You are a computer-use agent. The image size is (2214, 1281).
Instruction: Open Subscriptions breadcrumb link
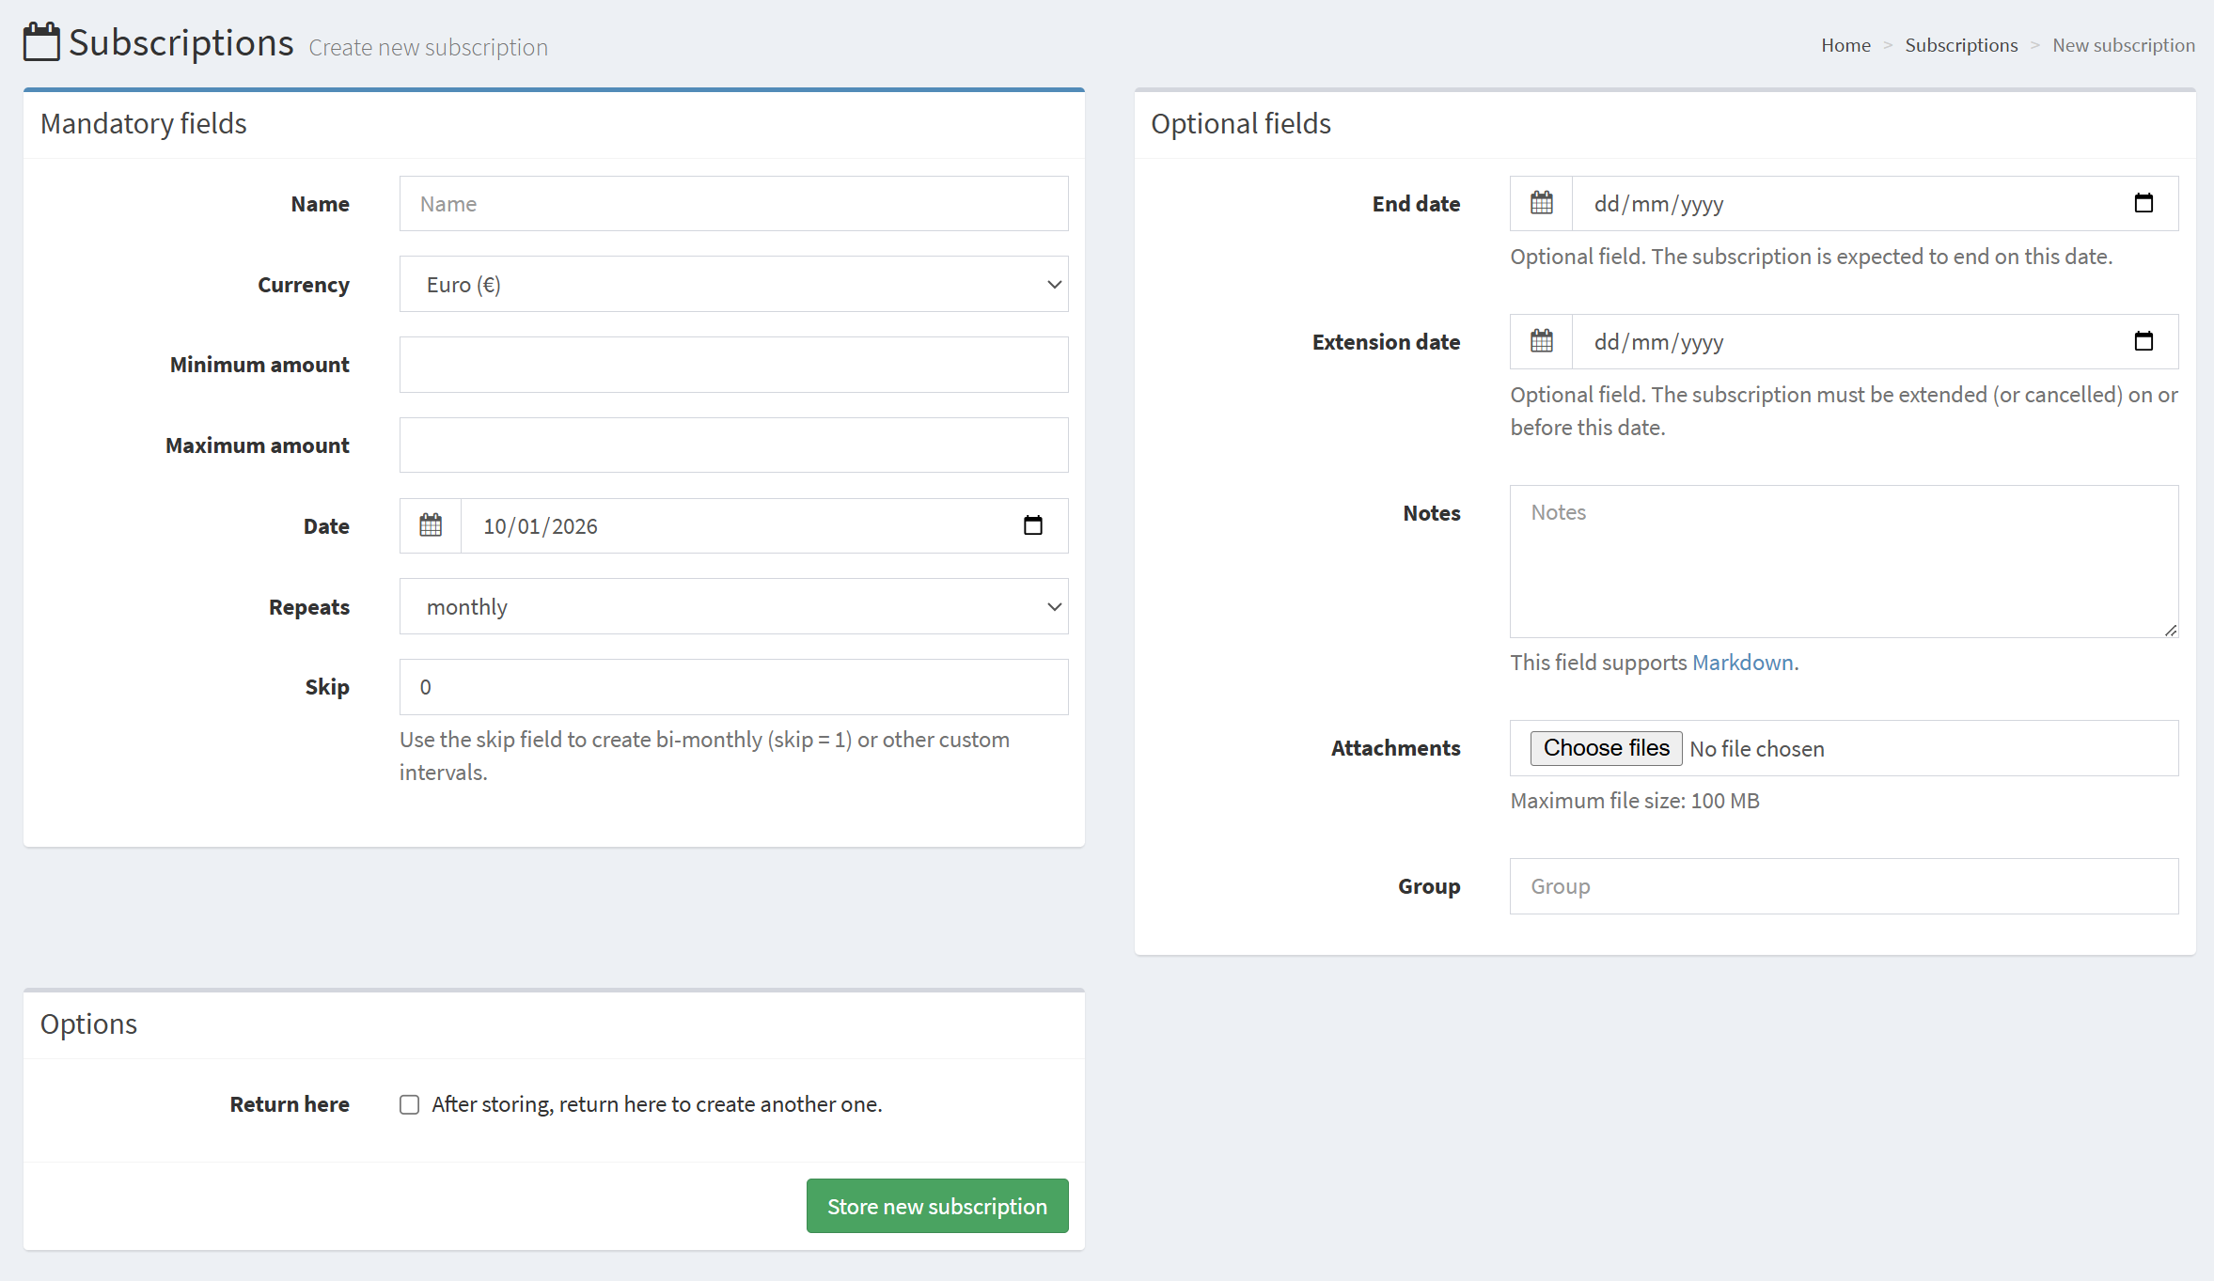pyautogui.click(x=1960, y=45)
